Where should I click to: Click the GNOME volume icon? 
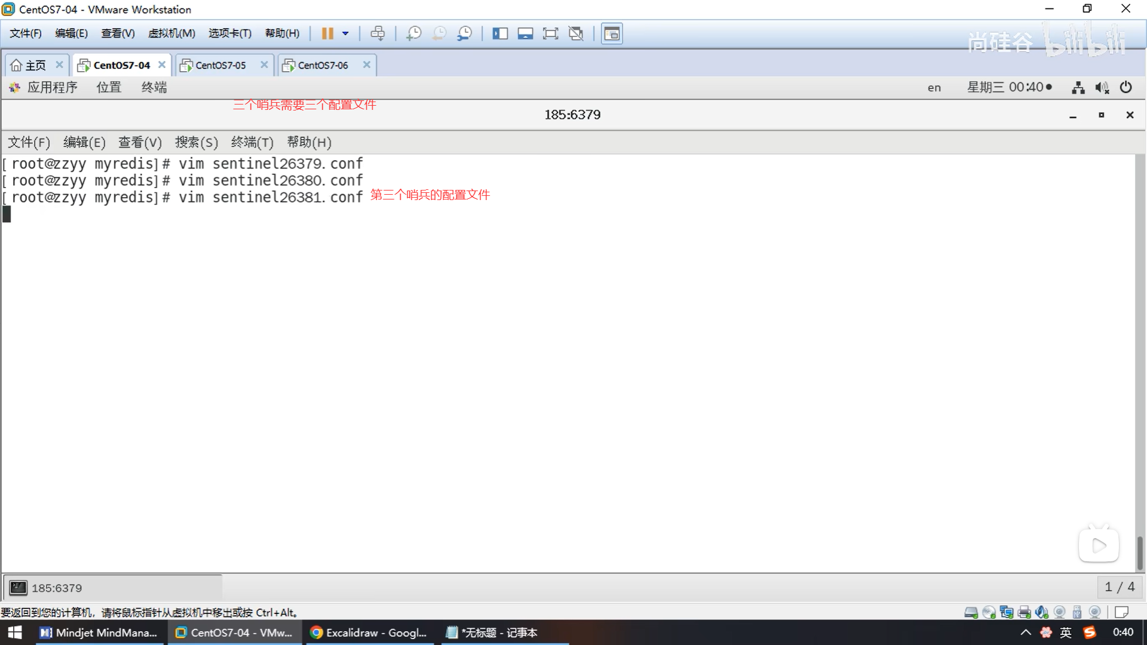1102,88
